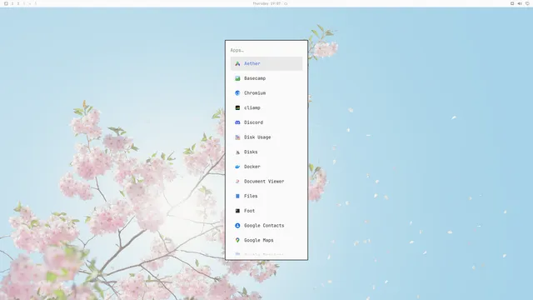Click the Disks app icon
The image size is (533, 300).
237,152
